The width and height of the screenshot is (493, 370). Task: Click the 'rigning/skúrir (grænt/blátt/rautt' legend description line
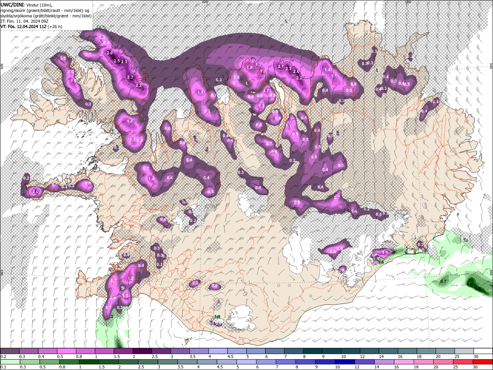[x=45, y=10]
